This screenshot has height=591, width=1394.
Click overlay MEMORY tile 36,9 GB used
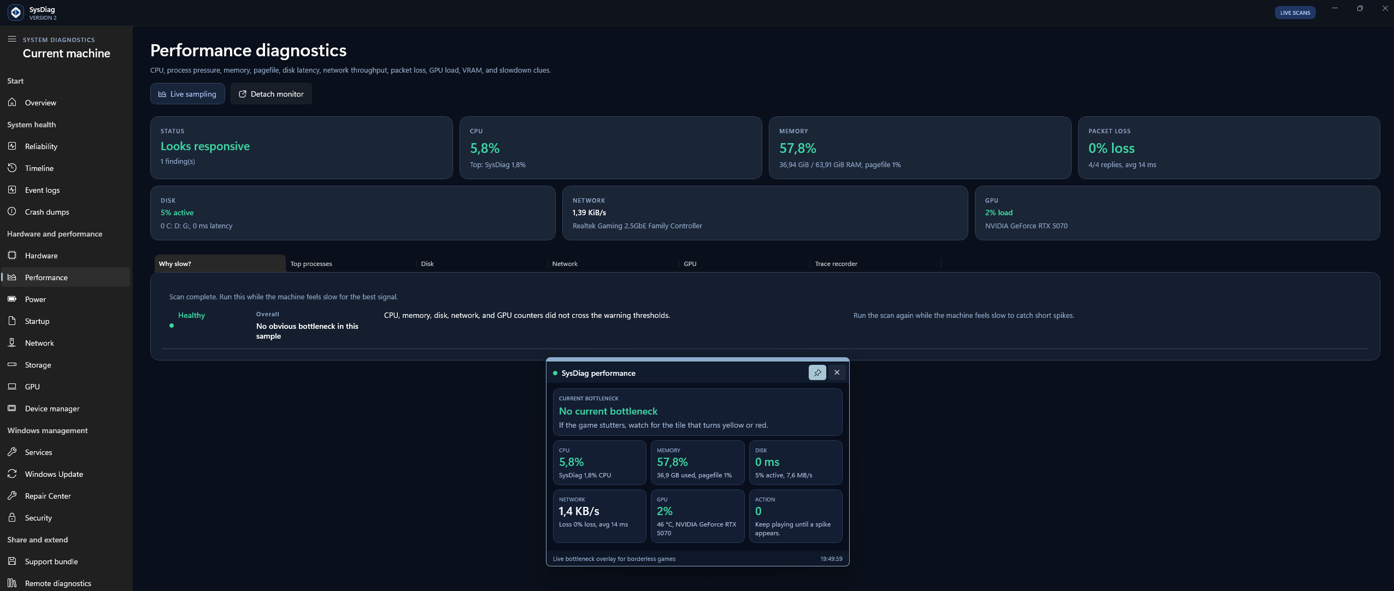tap(697, 463)
